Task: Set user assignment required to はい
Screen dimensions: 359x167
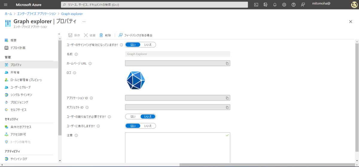Action: 133,117
